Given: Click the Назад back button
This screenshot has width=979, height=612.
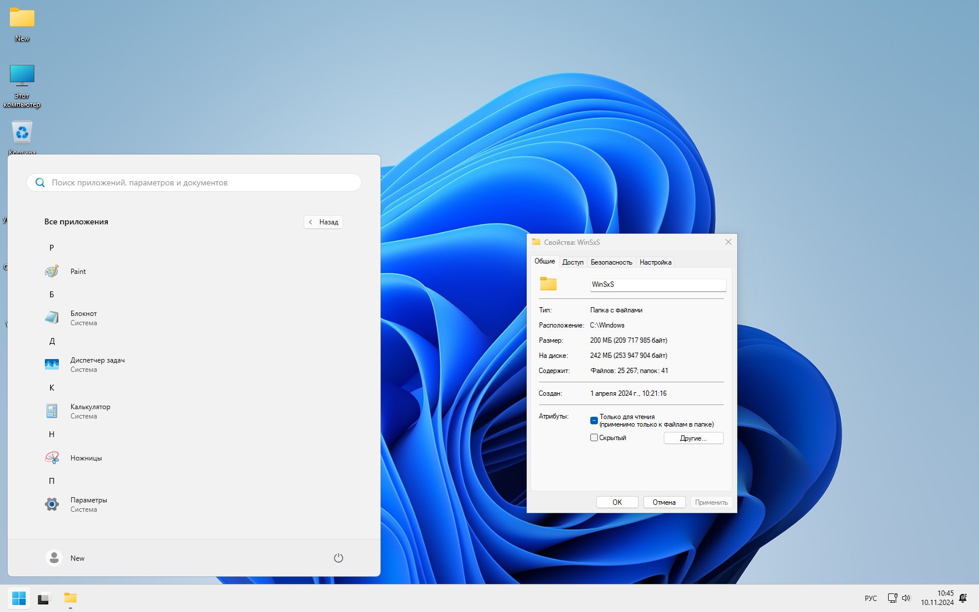Looking at the screenshot, I should [x=323, y=222].
